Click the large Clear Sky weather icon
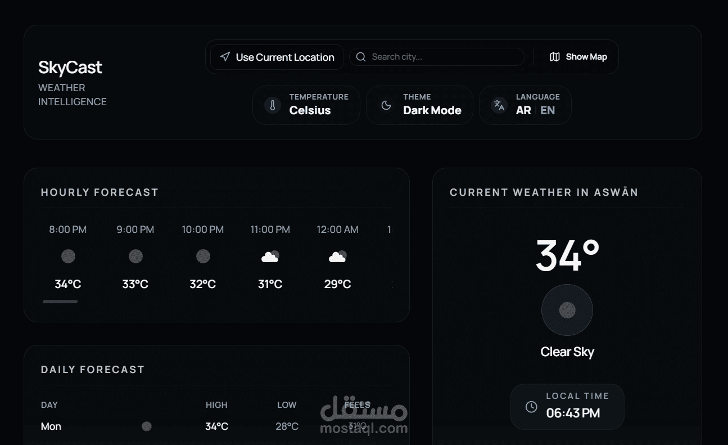Viewport: 728px width, 445px height. 567,310
